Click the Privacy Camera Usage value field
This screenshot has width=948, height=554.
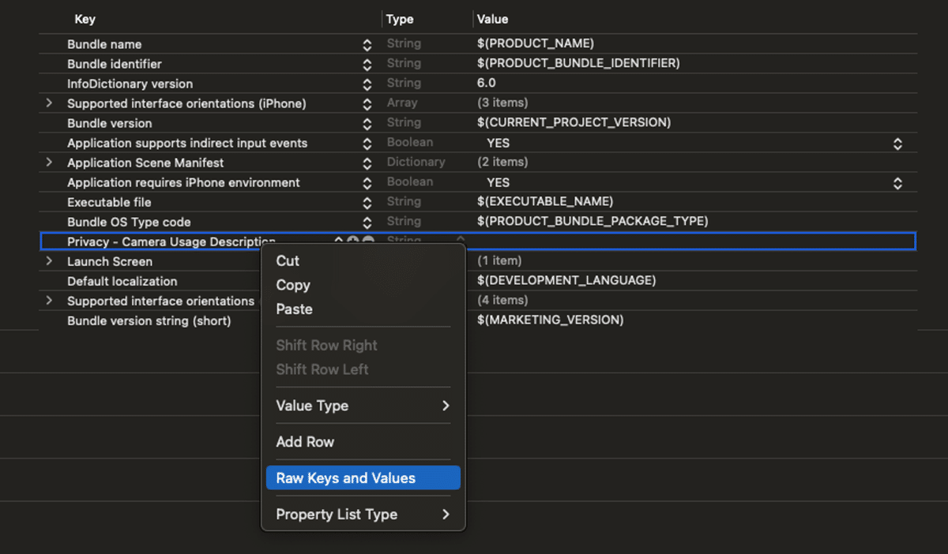[687, 241]
